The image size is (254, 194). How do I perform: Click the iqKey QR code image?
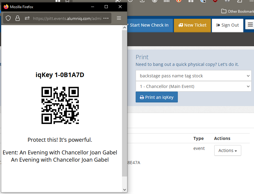pos(60,105)
